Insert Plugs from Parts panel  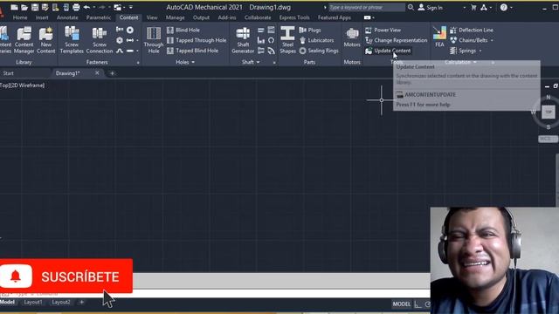[310, 30]
